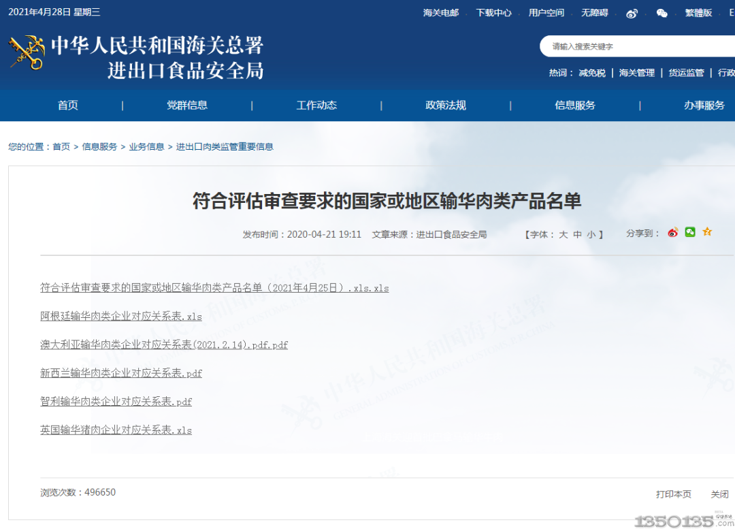Select medium font size 中
735x529 pixels.
click(577, 234)
